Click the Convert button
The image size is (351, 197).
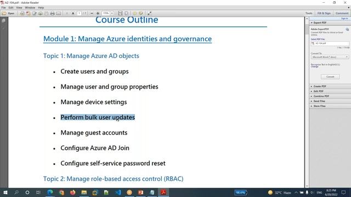330,77
